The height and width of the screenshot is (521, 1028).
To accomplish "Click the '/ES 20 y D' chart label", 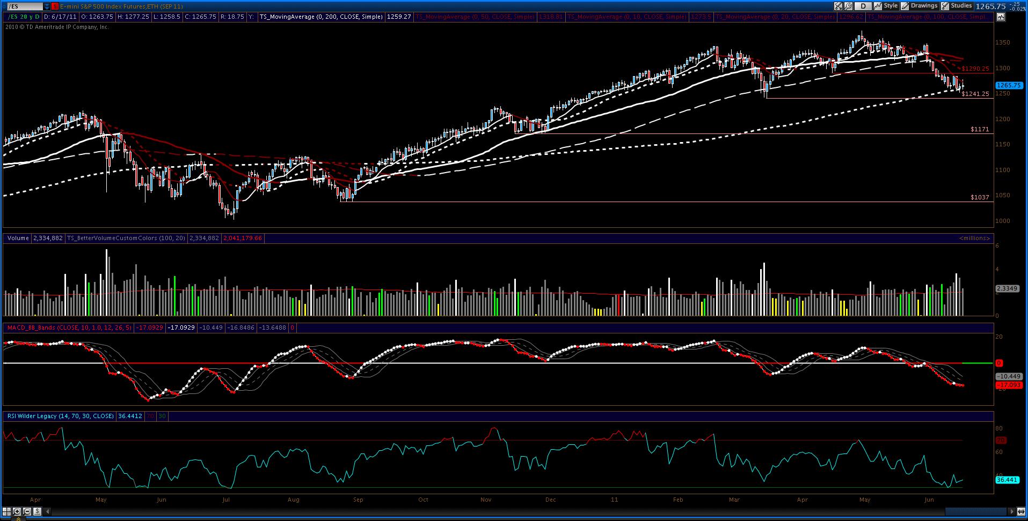I will click(x=23, y=17).
